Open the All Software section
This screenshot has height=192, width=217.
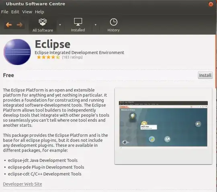tap(43, 25)
